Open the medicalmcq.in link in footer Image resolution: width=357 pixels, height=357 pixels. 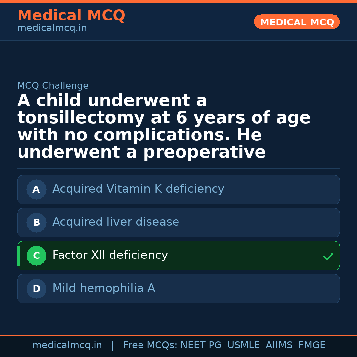67,345
